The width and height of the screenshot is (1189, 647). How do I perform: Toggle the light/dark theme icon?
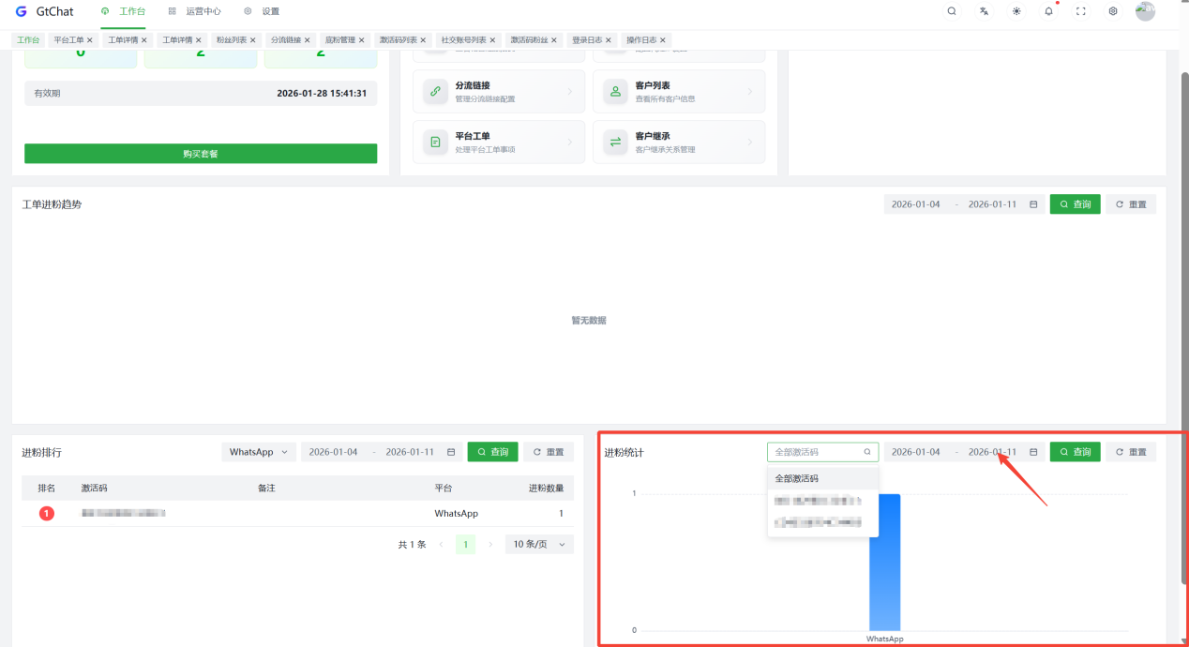[x=1016, y=11]
